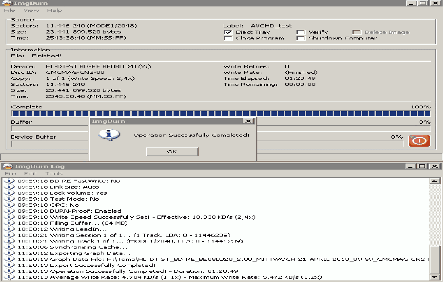Screen dimensions: 443x282
Task: Open the File menu in ImgBurn main window
Action: [9, 10]
